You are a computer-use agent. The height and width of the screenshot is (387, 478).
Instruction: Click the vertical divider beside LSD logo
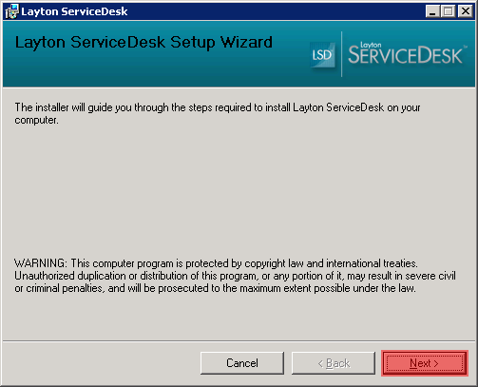(341, 54)
